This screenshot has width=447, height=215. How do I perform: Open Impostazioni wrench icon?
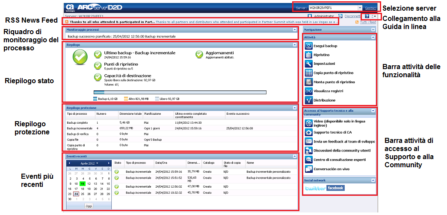pos(309,64)
